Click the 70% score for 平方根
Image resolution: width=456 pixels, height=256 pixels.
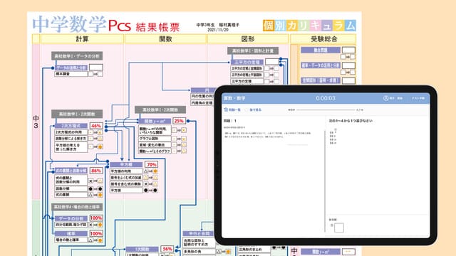[x=151, y=164]
